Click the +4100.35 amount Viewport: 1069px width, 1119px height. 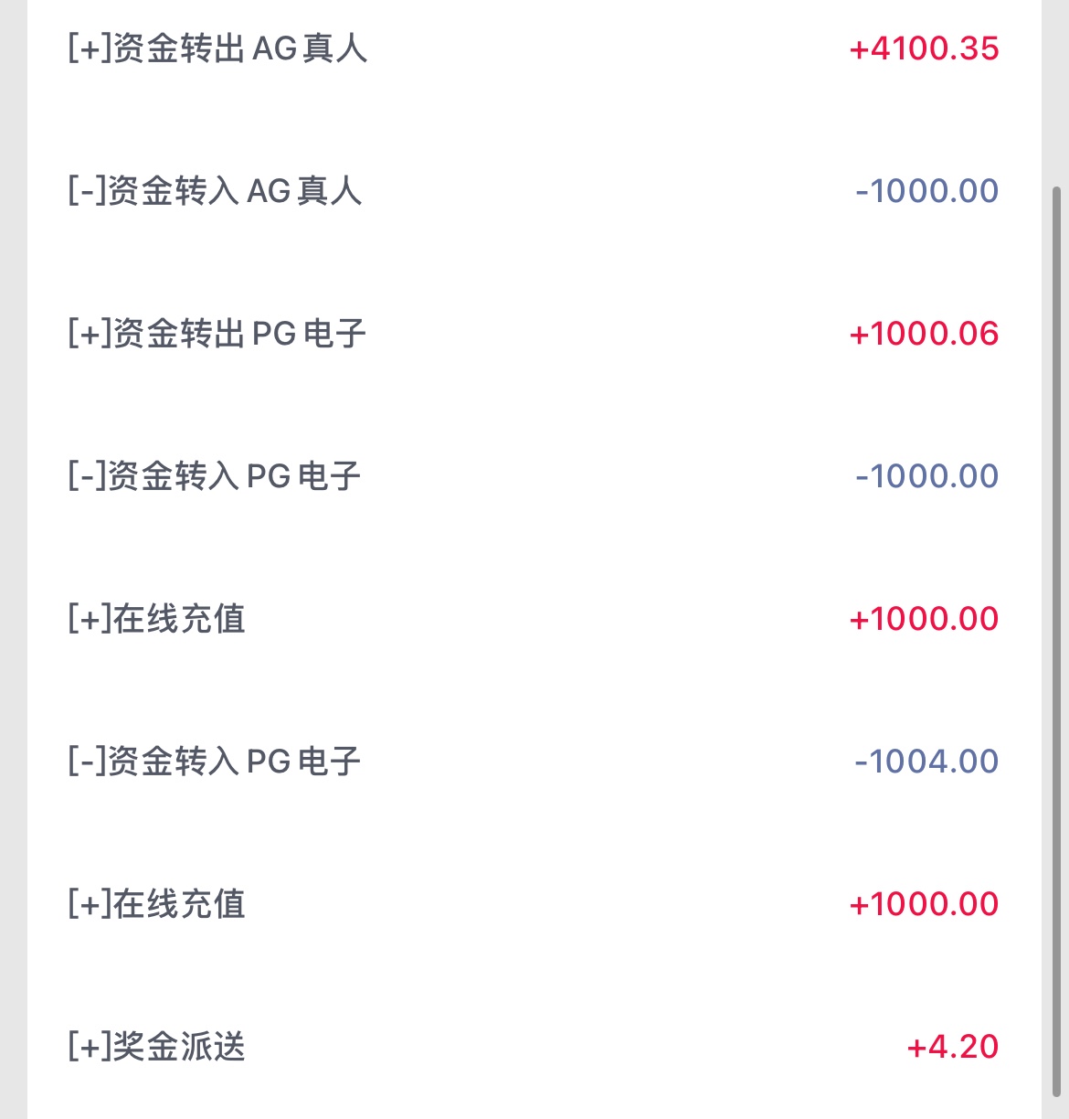pyautogui.click(x=924, y=48)
